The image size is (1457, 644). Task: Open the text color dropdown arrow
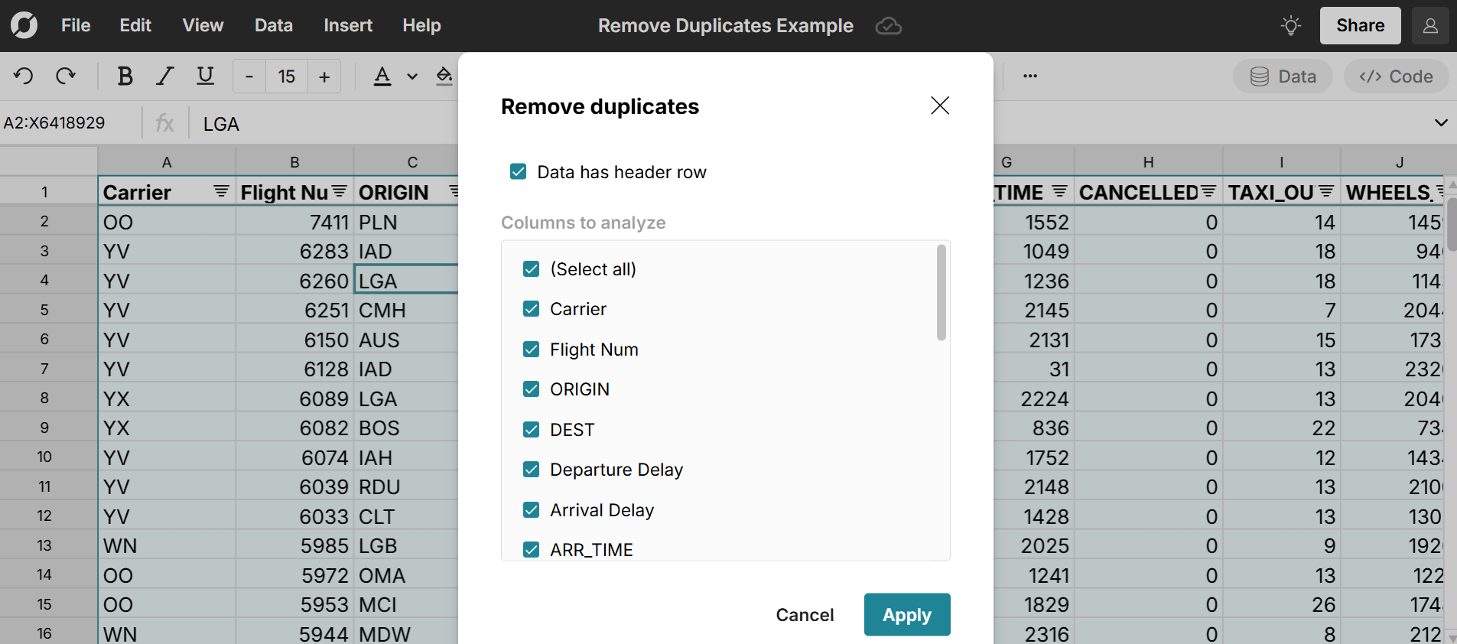click(412, 76)
